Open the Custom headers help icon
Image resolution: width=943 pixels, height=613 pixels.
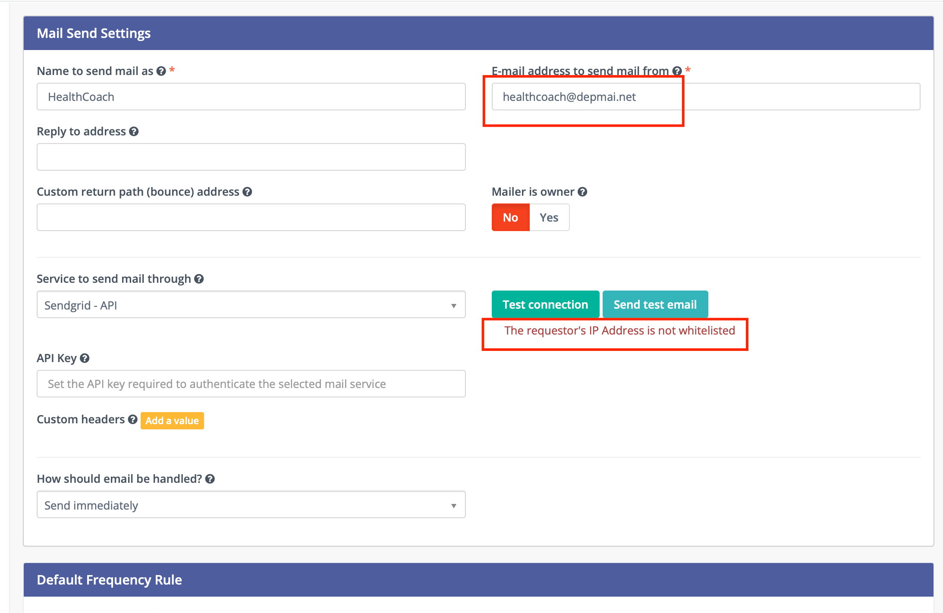tap(133, 419)
